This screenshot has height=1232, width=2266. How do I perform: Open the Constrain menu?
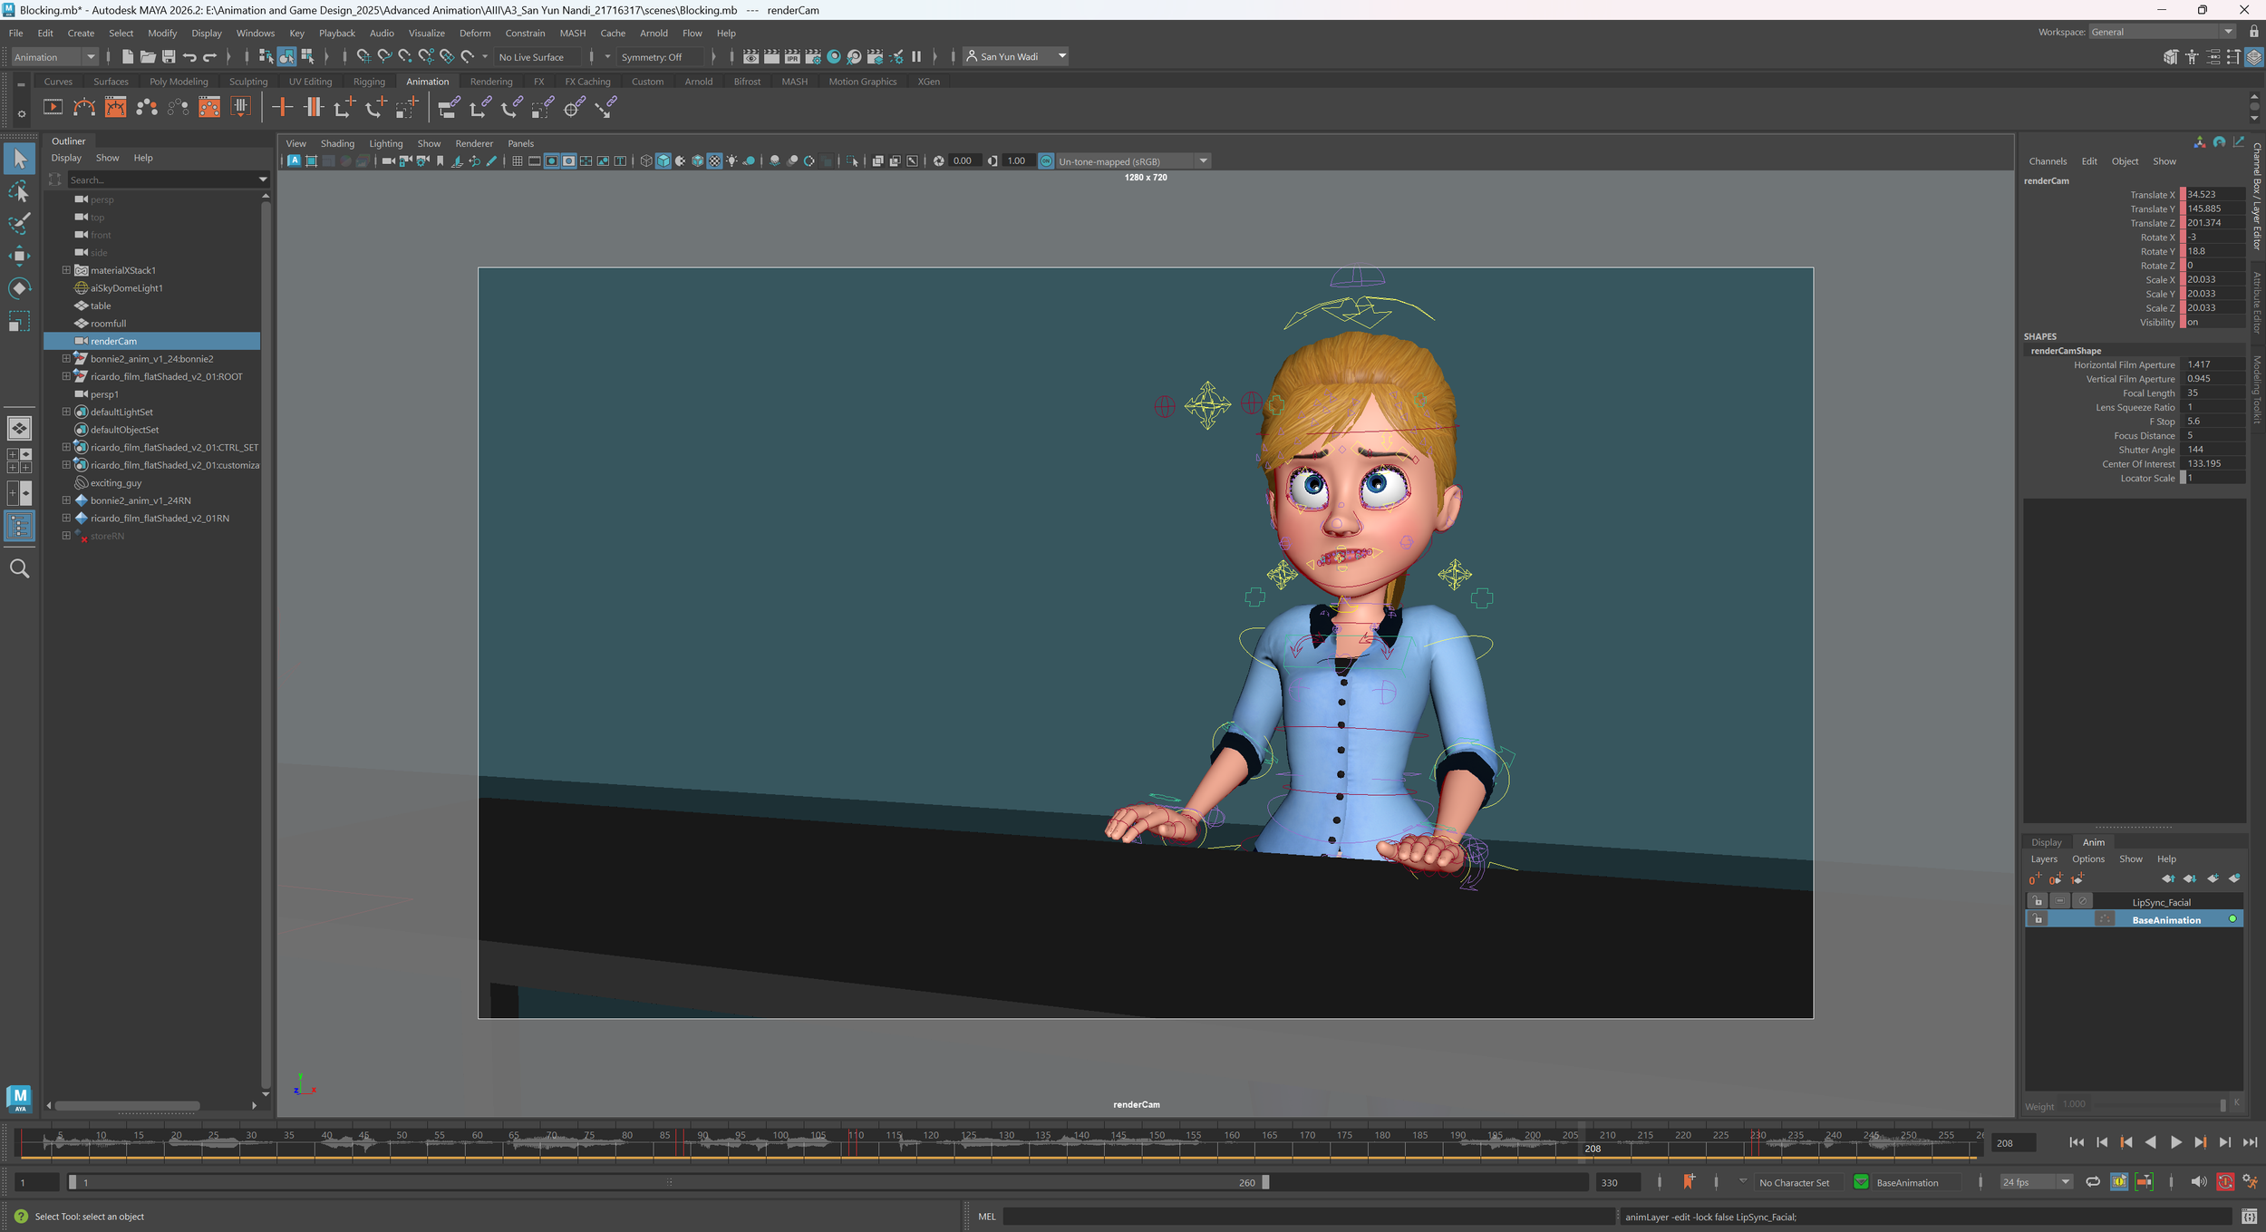tap(525, 33)
